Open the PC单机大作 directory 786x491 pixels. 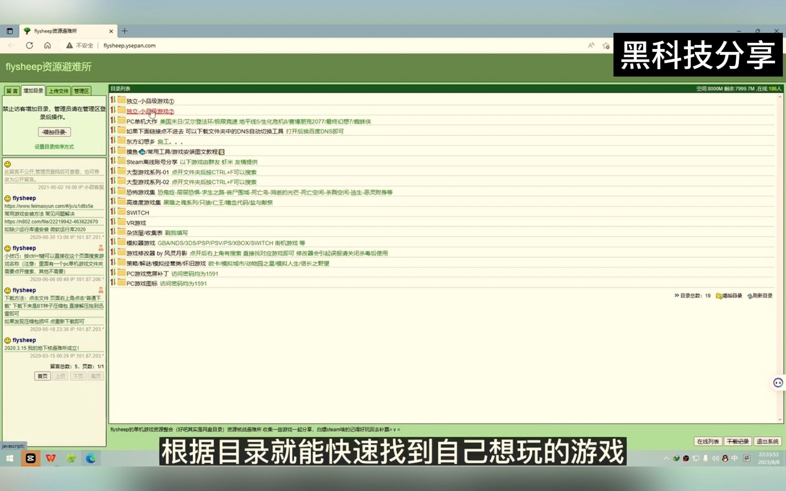141,121
